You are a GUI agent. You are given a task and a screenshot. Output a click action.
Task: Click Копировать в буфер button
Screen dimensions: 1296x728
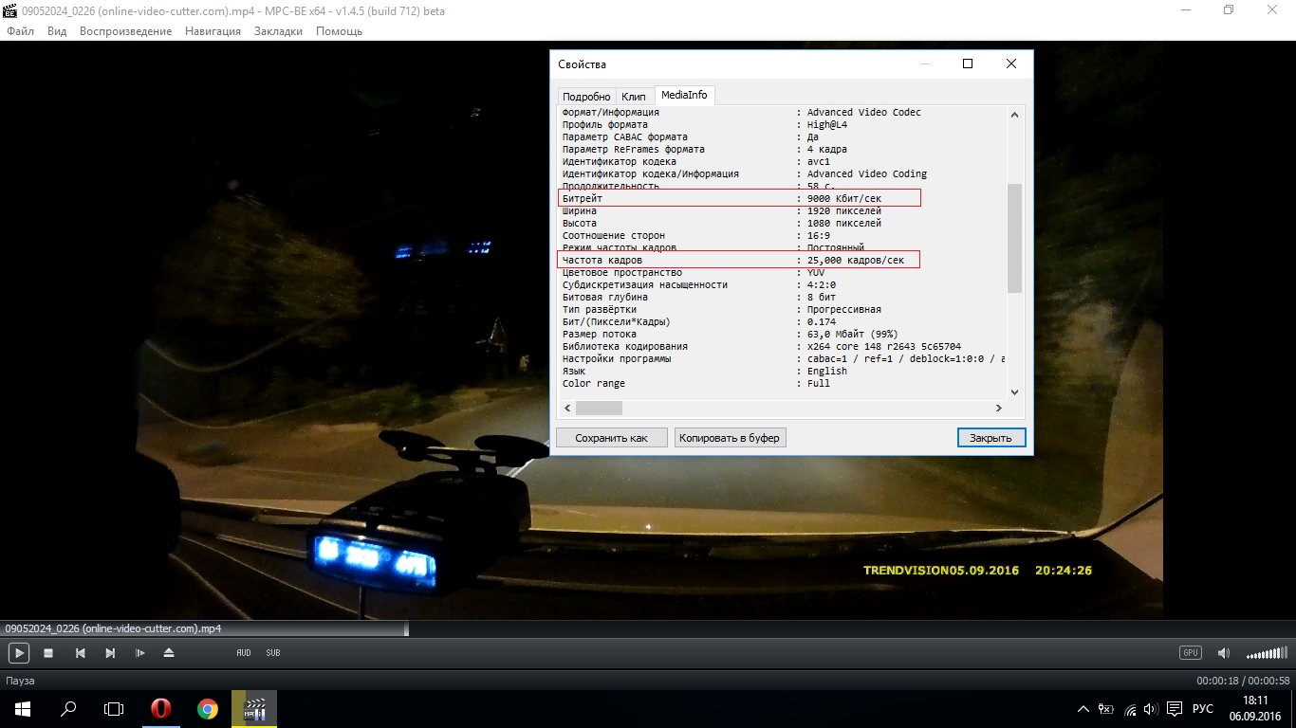730,438
